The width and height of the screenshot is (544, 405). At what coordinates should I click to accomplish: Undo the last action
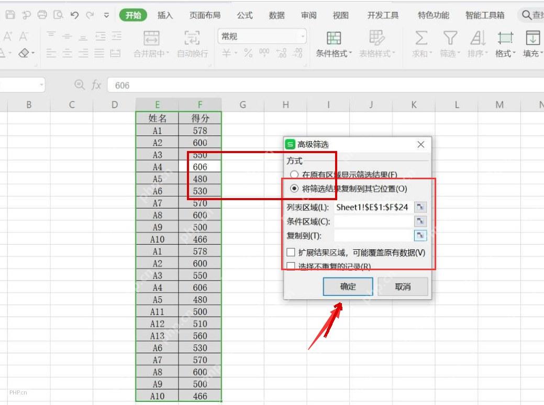pos(74,15)
